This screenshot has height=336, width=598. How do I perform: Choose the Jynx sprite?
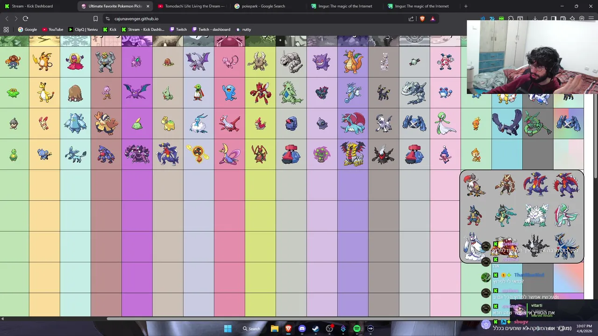tap(75, 62)
